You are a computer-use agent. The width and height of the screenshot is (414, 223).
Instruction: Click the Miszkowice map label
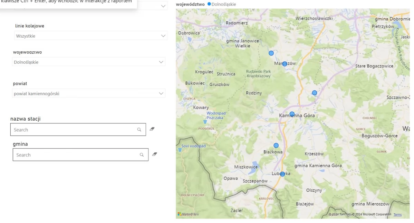pos(246,167)
